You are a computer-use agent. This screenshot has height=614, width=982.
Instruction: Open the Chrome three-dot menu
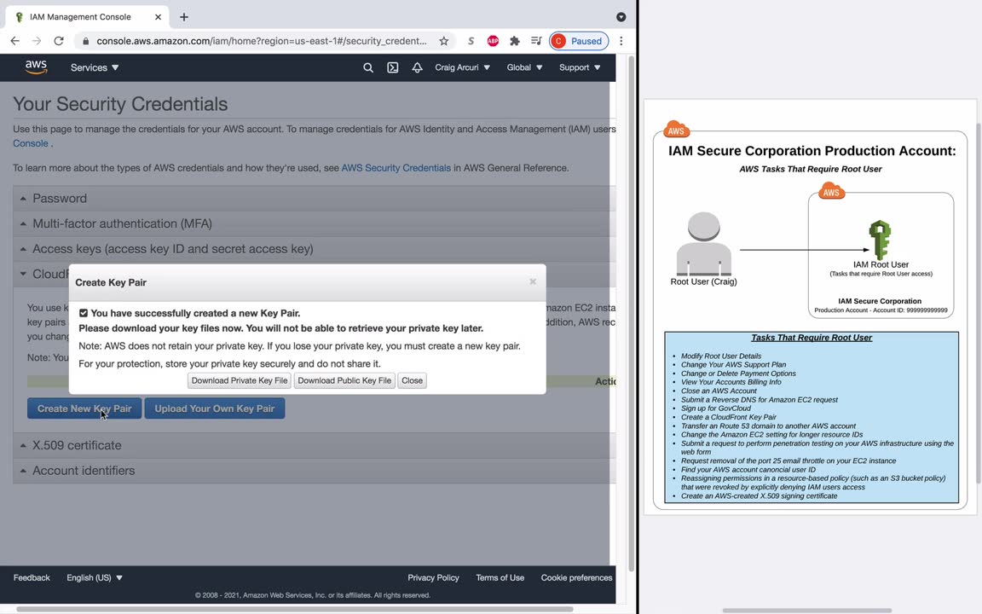click(621, 41)
